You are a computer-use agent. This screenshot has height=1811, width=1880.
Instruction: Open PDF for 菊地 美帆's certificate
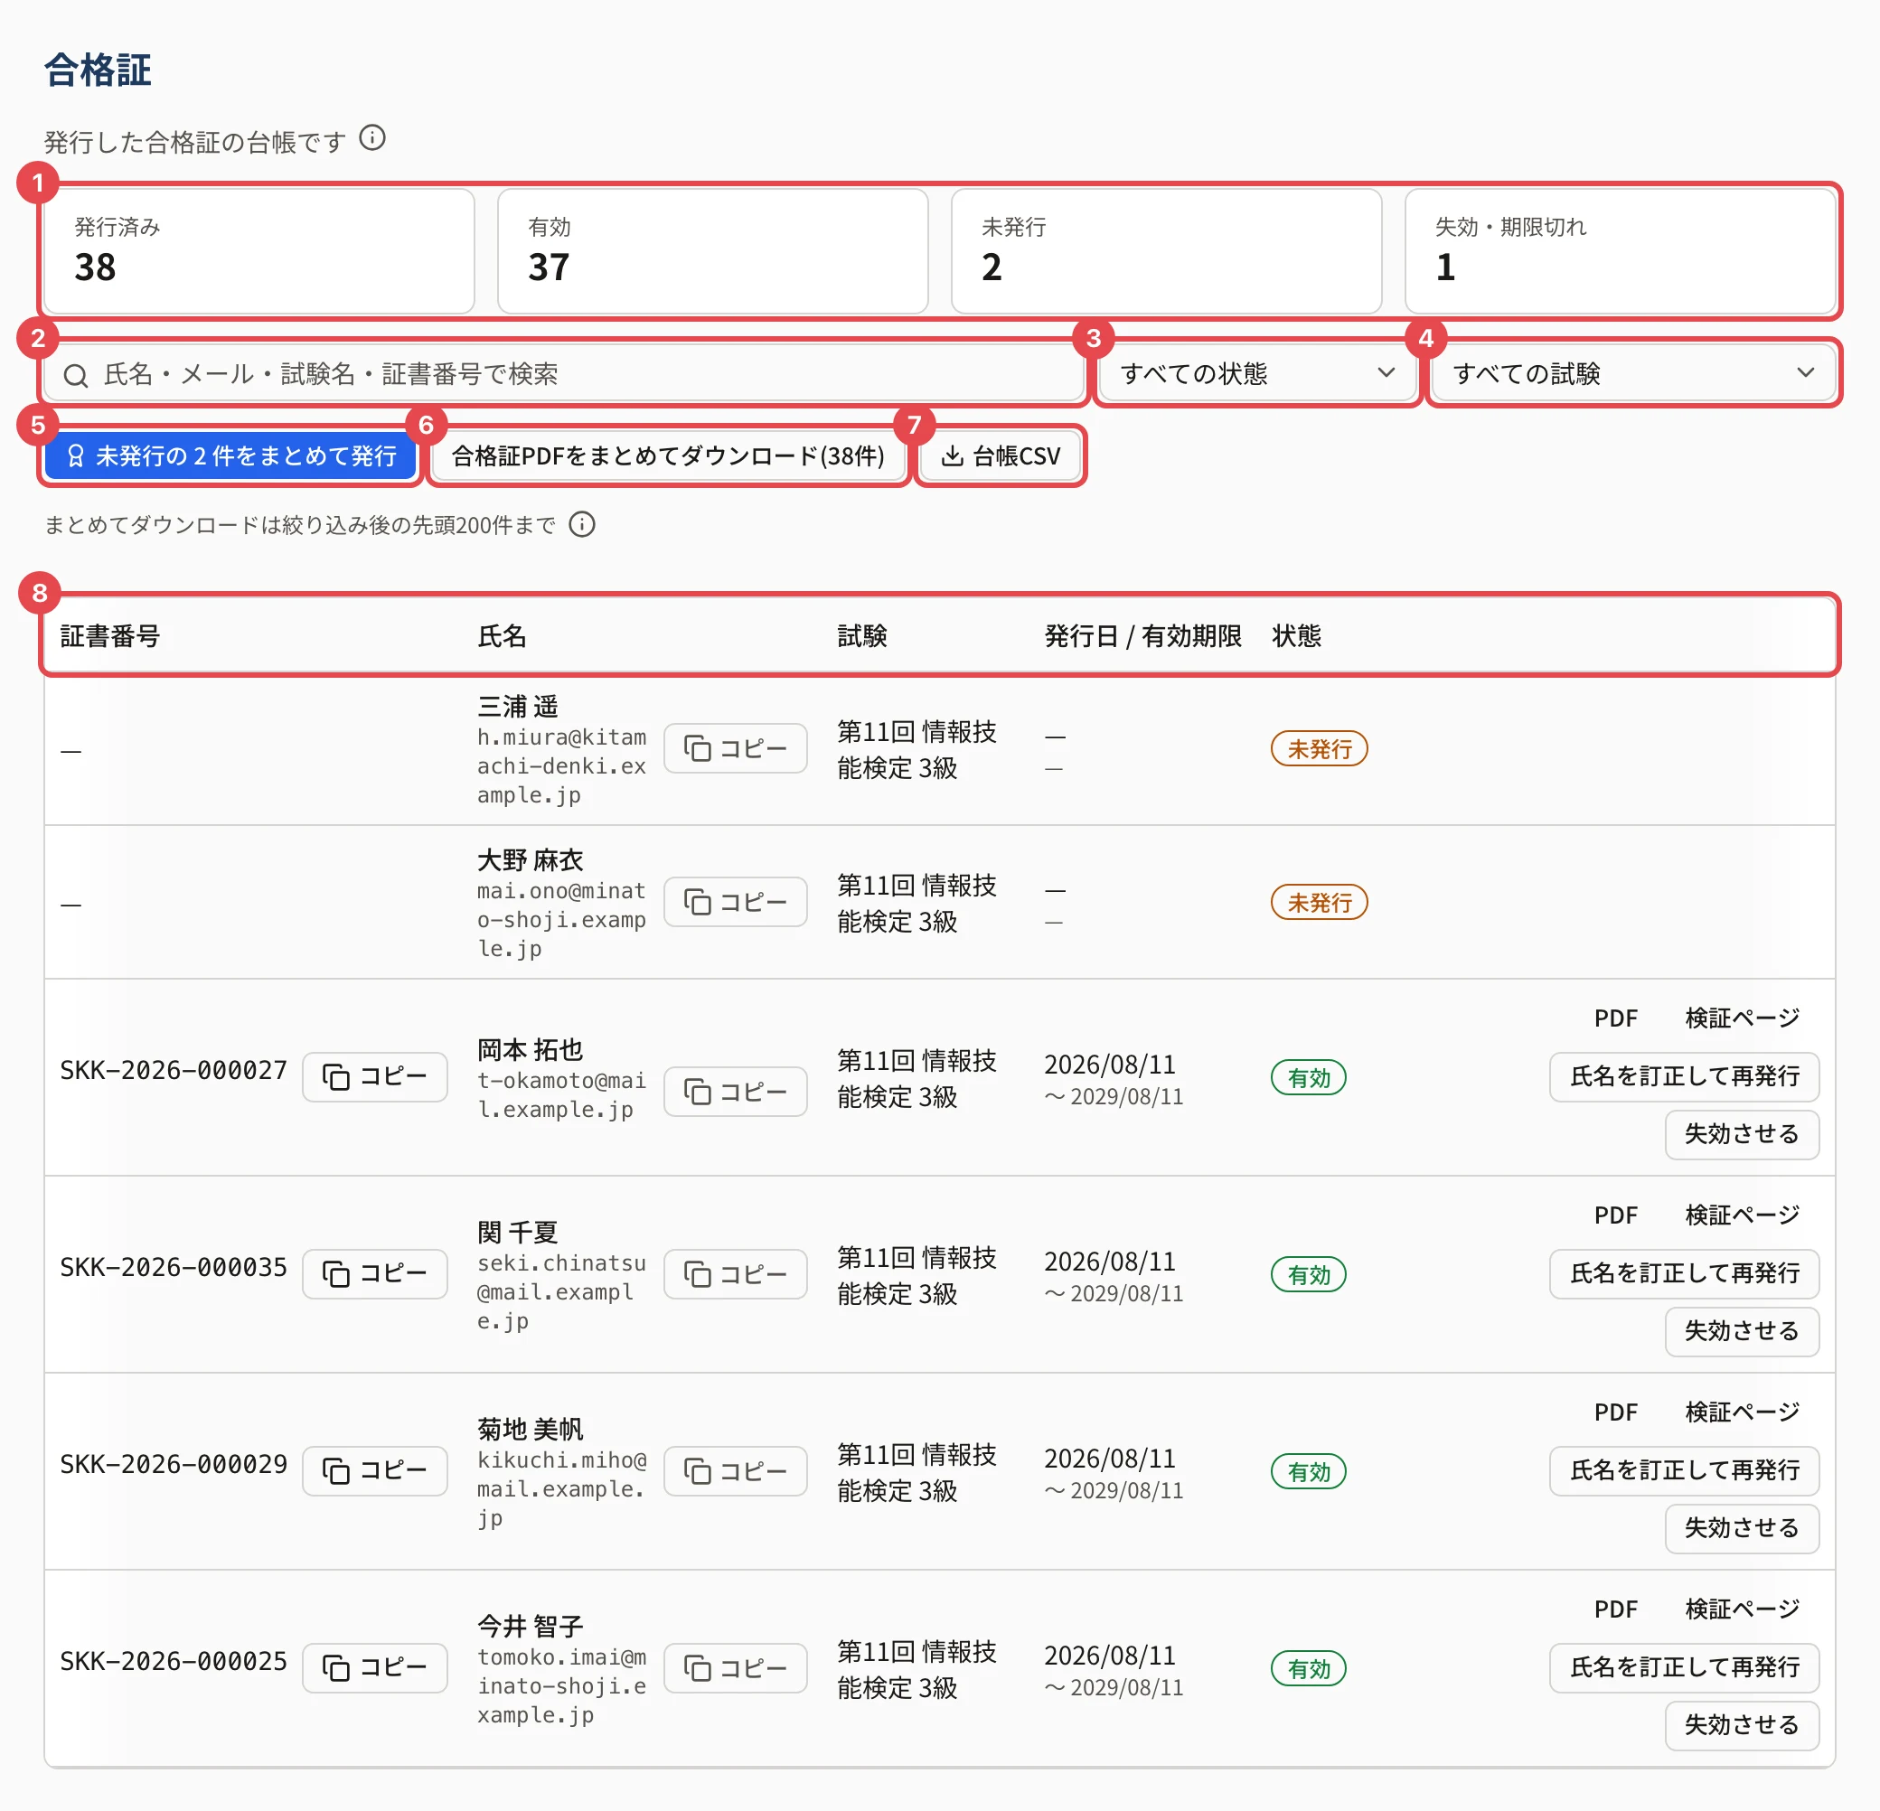click(x=1616, y=1412)
